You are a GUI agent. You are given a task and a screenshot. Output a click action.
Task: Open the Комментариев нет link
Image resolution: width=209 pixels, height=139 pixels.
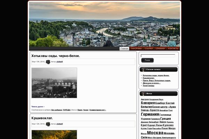coord(98,110)
